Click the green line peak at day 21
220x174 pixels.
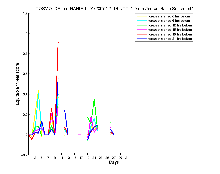click(94, 99)
